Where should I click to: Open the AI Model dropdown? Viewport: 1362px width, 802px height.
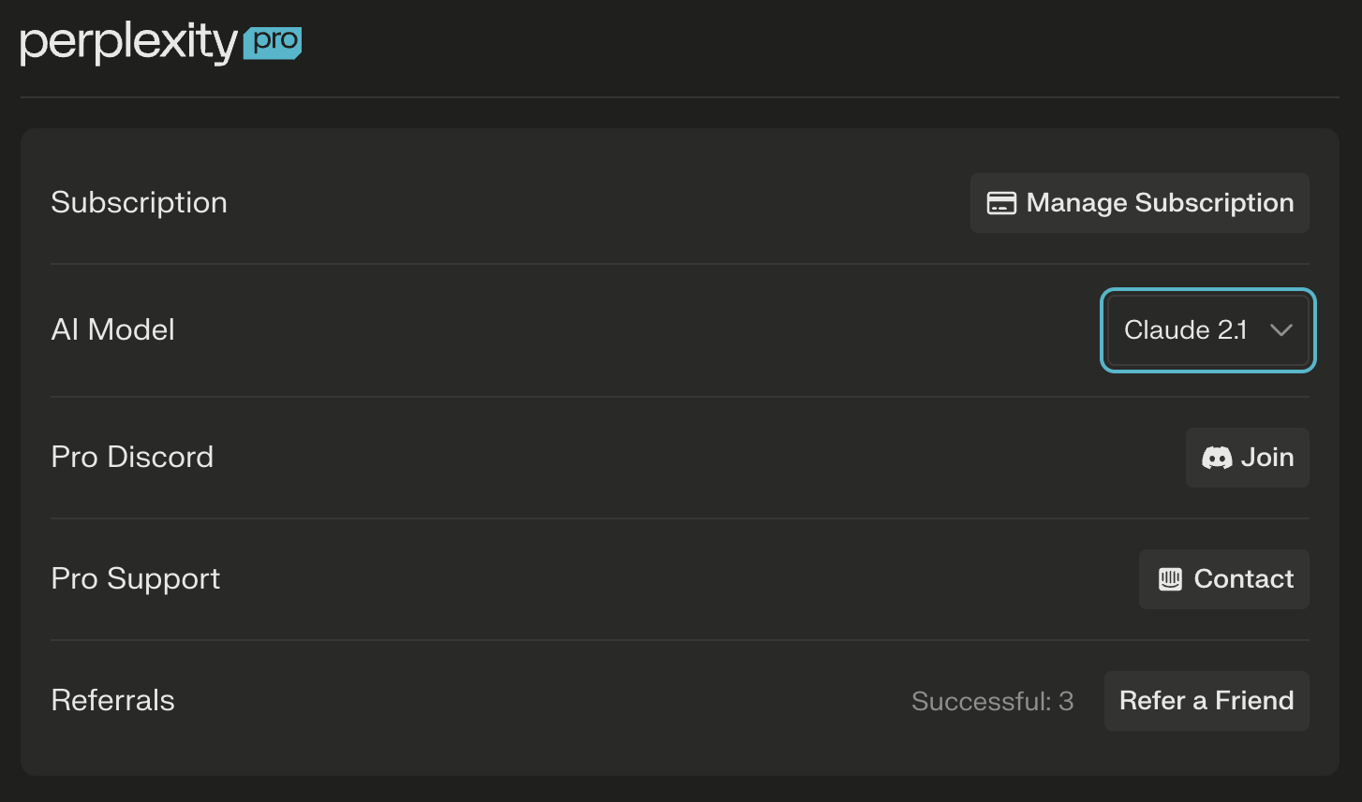coord(1207,330)
